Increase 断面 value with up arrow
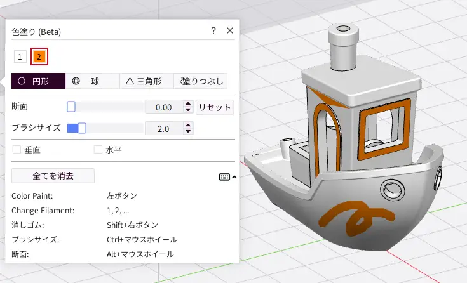The width and height of the screenshot is (467, 283). pos(187,104)
